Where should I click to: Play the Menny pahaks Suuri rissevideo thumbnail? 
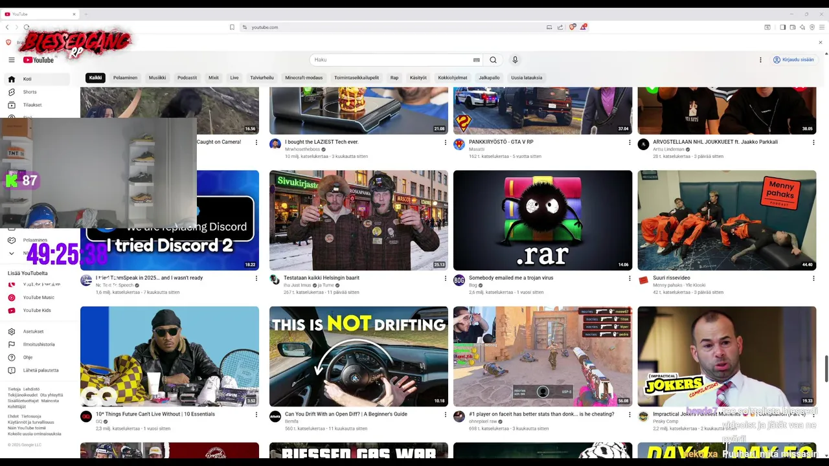click(727, 220)
